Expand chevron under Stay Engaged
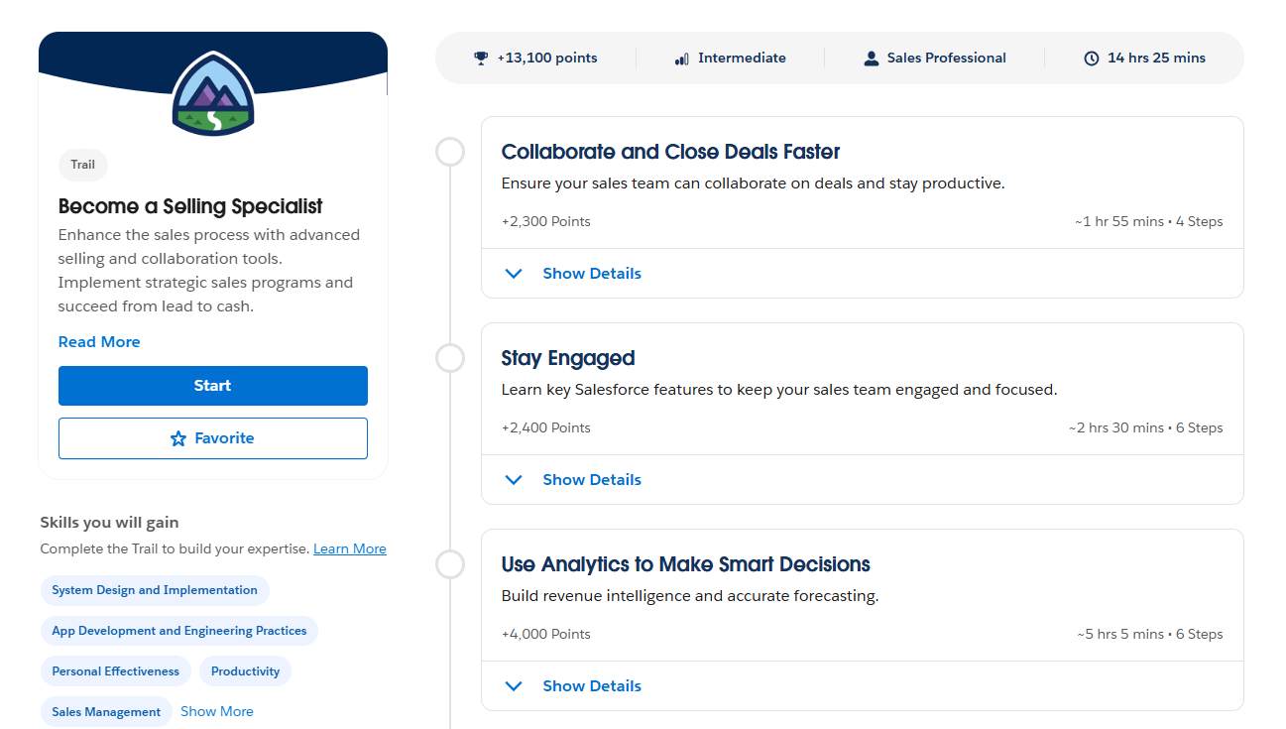The height and width of the screenshot is (729, 1286). 514,480
